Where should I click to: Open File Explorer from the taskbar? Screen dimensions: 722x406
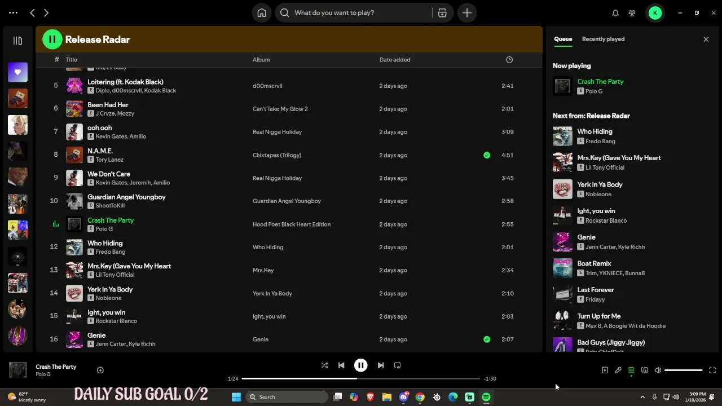tap(387, 397)
